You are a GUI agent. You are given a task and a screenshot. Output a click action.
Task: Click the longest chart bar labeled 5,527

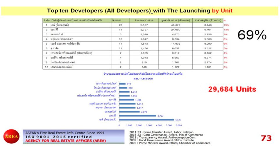(146, 119)
